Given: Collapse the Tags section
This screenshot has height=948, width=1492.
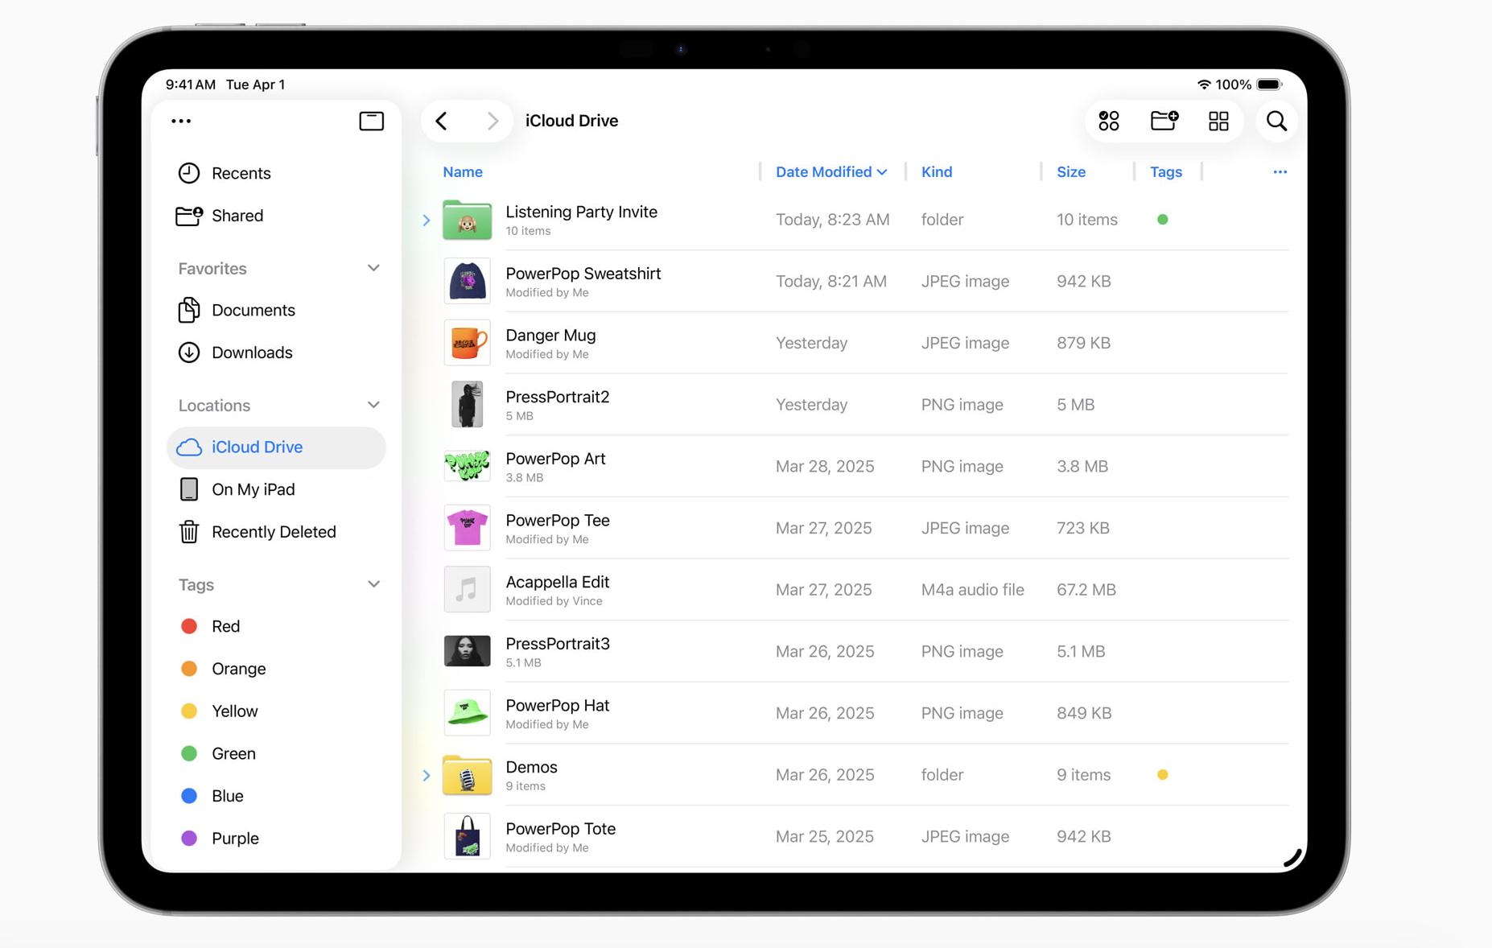Looking at the screenshot, I should tap(373, 584).
